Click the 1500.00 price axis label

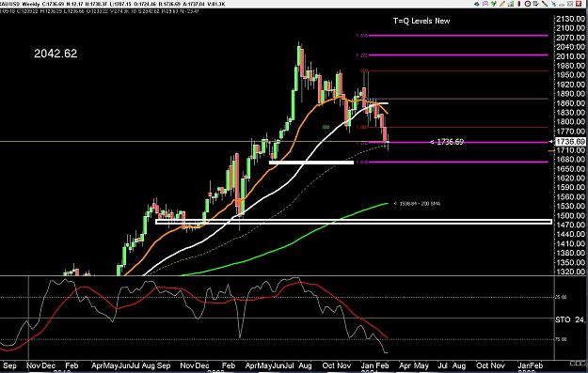[571, 216]
